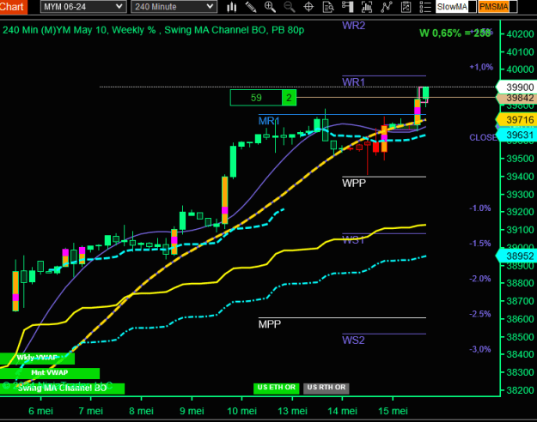
Task: Select the crosshair cursor tool
Action: pos(308,7)
